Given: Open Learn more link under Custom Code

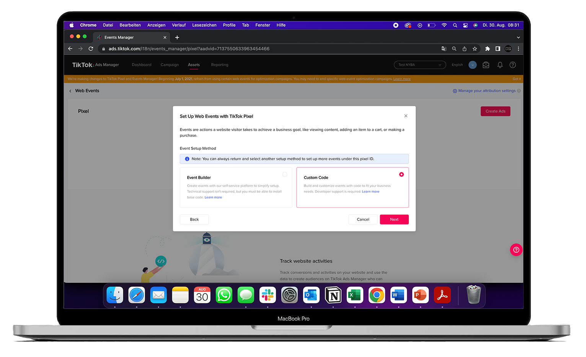Looking at the screenshot, I should 371,191.
